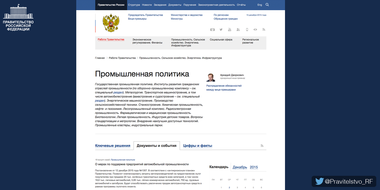This screenshot has height=190, width=380.
Task: Go to Вице-премьеры link
Action: coord(137,19)
